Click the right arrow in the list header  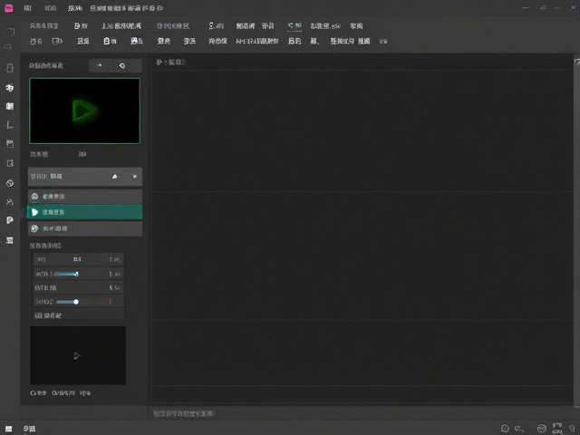135,177
